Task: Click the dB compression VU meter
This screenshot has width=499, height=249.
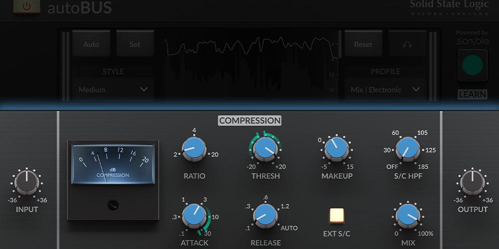Action: pyautogui.click(x=113, y=164)
